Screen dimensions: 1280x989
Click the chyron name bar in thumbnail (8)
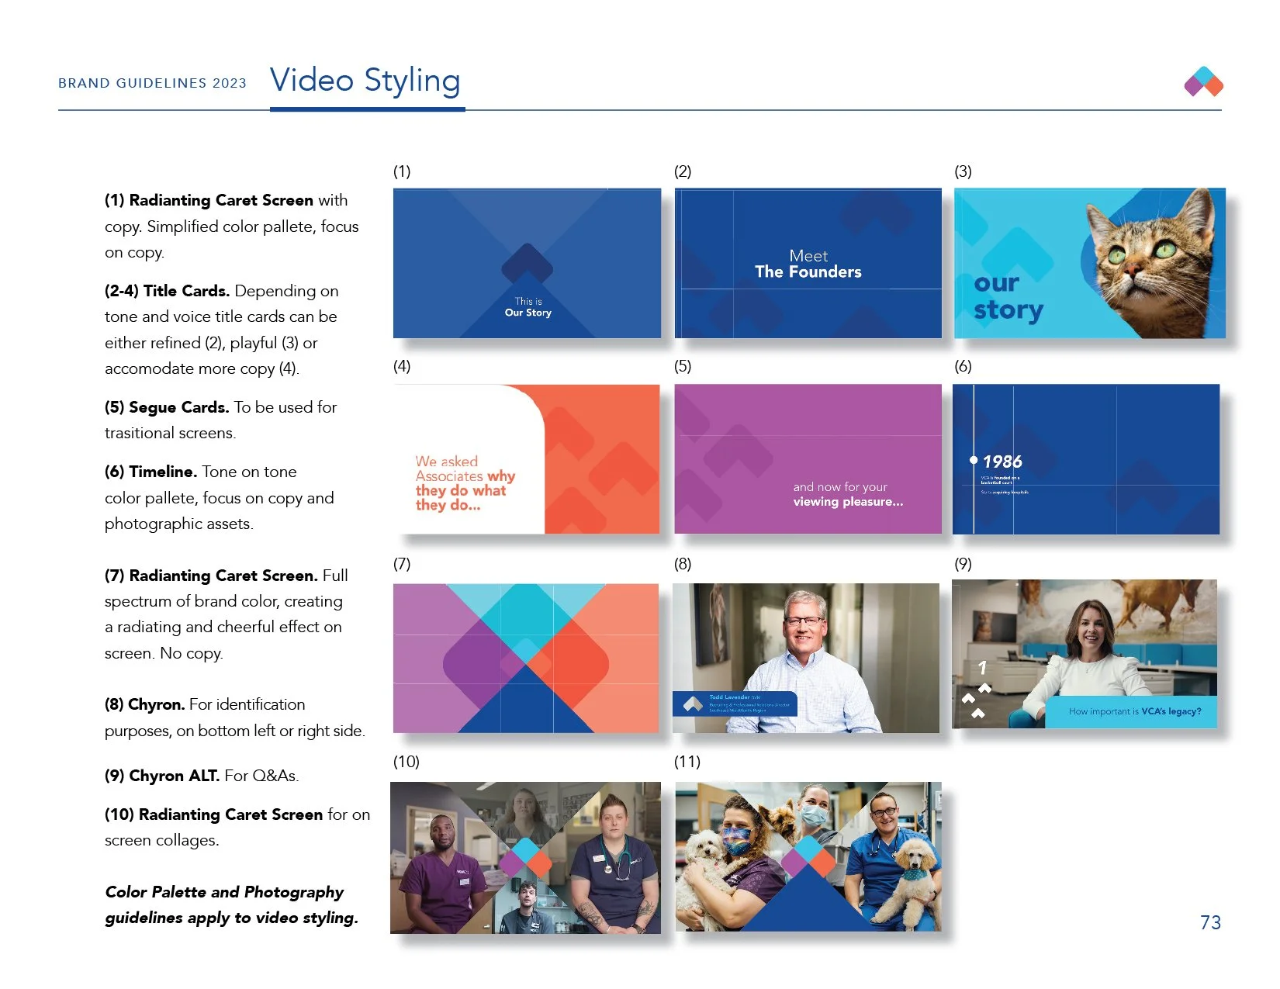pos(735,704)
